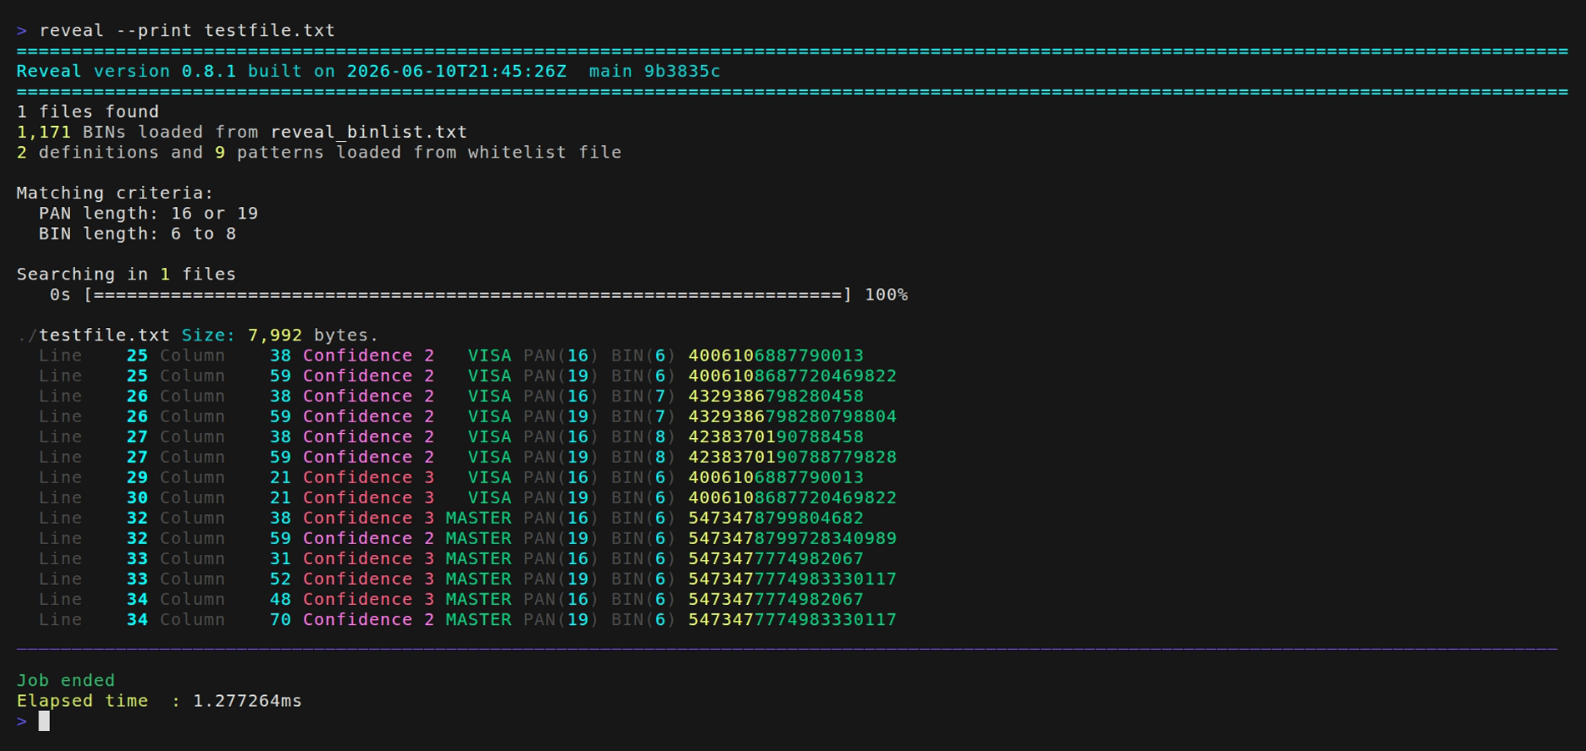Click elapsed time '1.277264ms'
The height and width of the screenshot is (751, 1586).
pyautogui.click(x=248, y=701)
